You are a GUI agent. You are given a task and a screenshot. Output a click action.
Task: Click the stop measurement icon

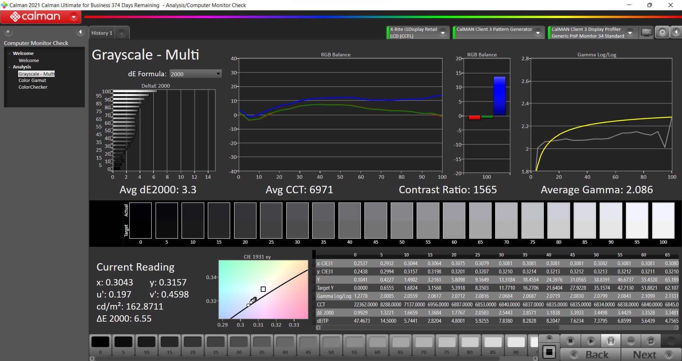point(570,341)
